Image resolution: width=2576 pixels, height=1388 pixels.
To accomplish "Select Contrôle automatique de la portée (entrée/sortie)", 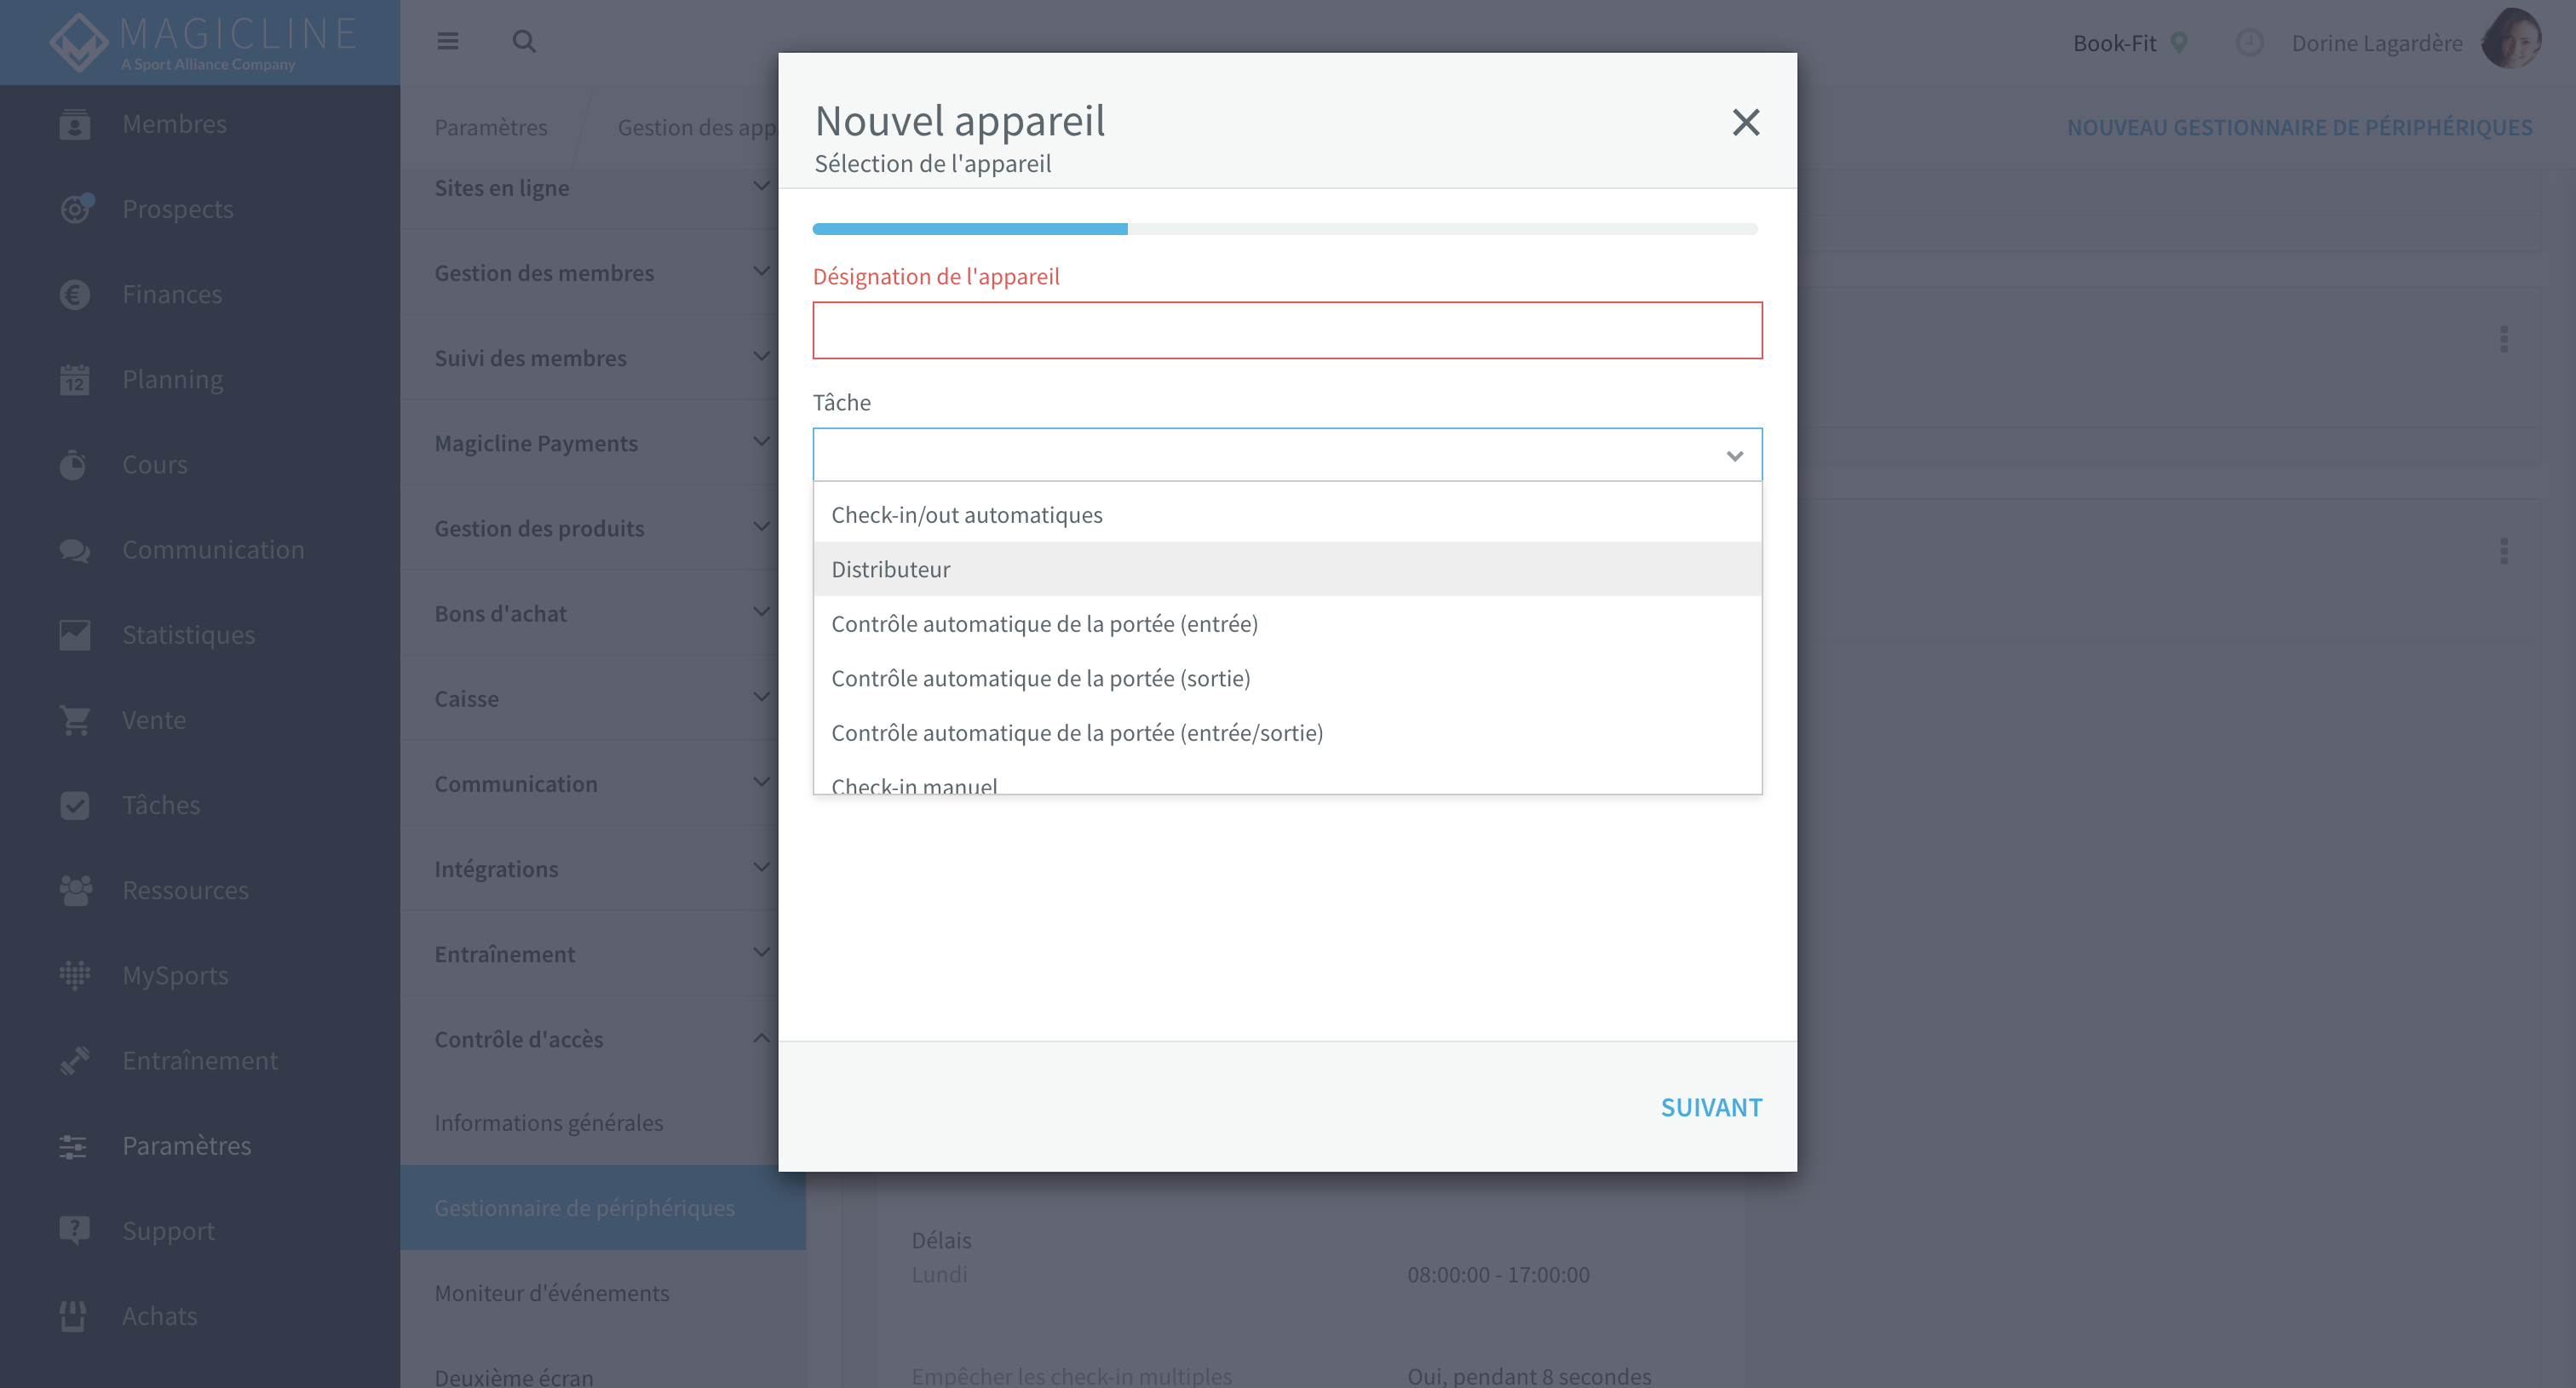I will tap(1287, 732).
